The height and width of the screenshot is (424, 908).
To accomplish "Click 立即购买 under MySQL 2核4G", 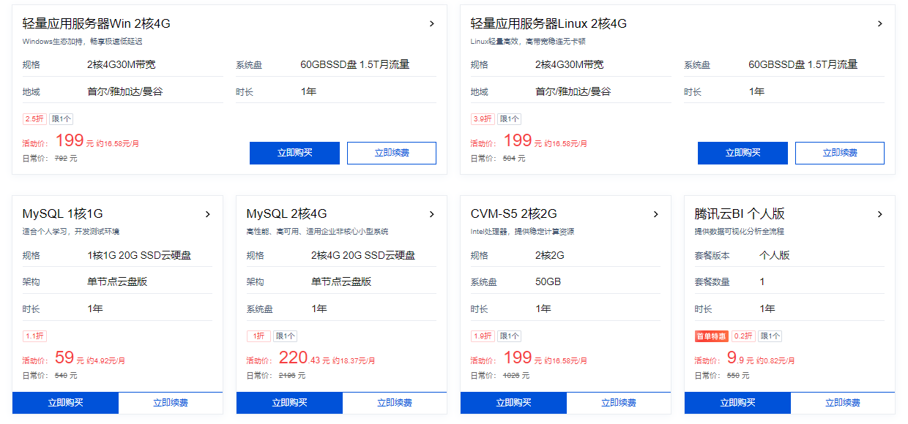I will [289, 403].
